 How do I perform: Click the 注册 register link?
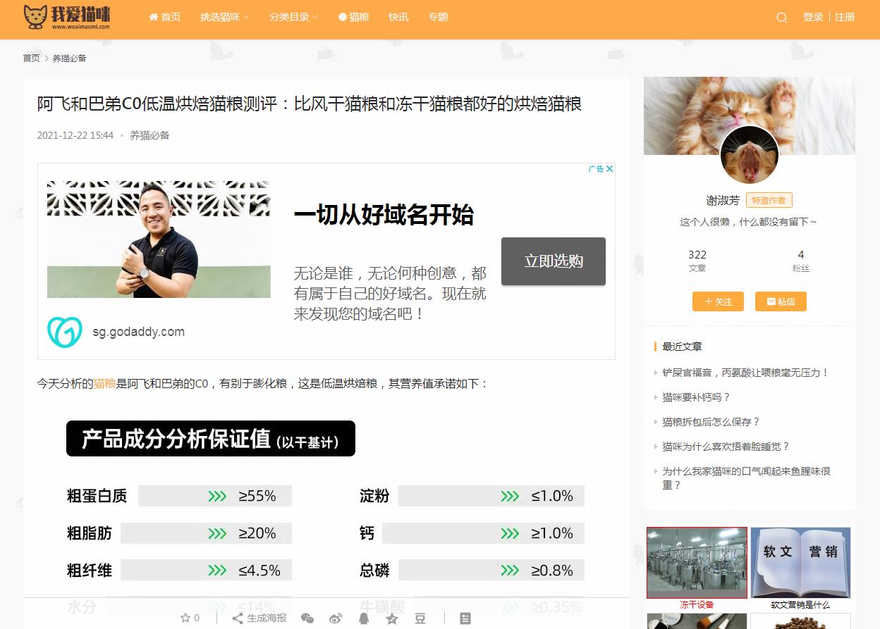[845, 17]
